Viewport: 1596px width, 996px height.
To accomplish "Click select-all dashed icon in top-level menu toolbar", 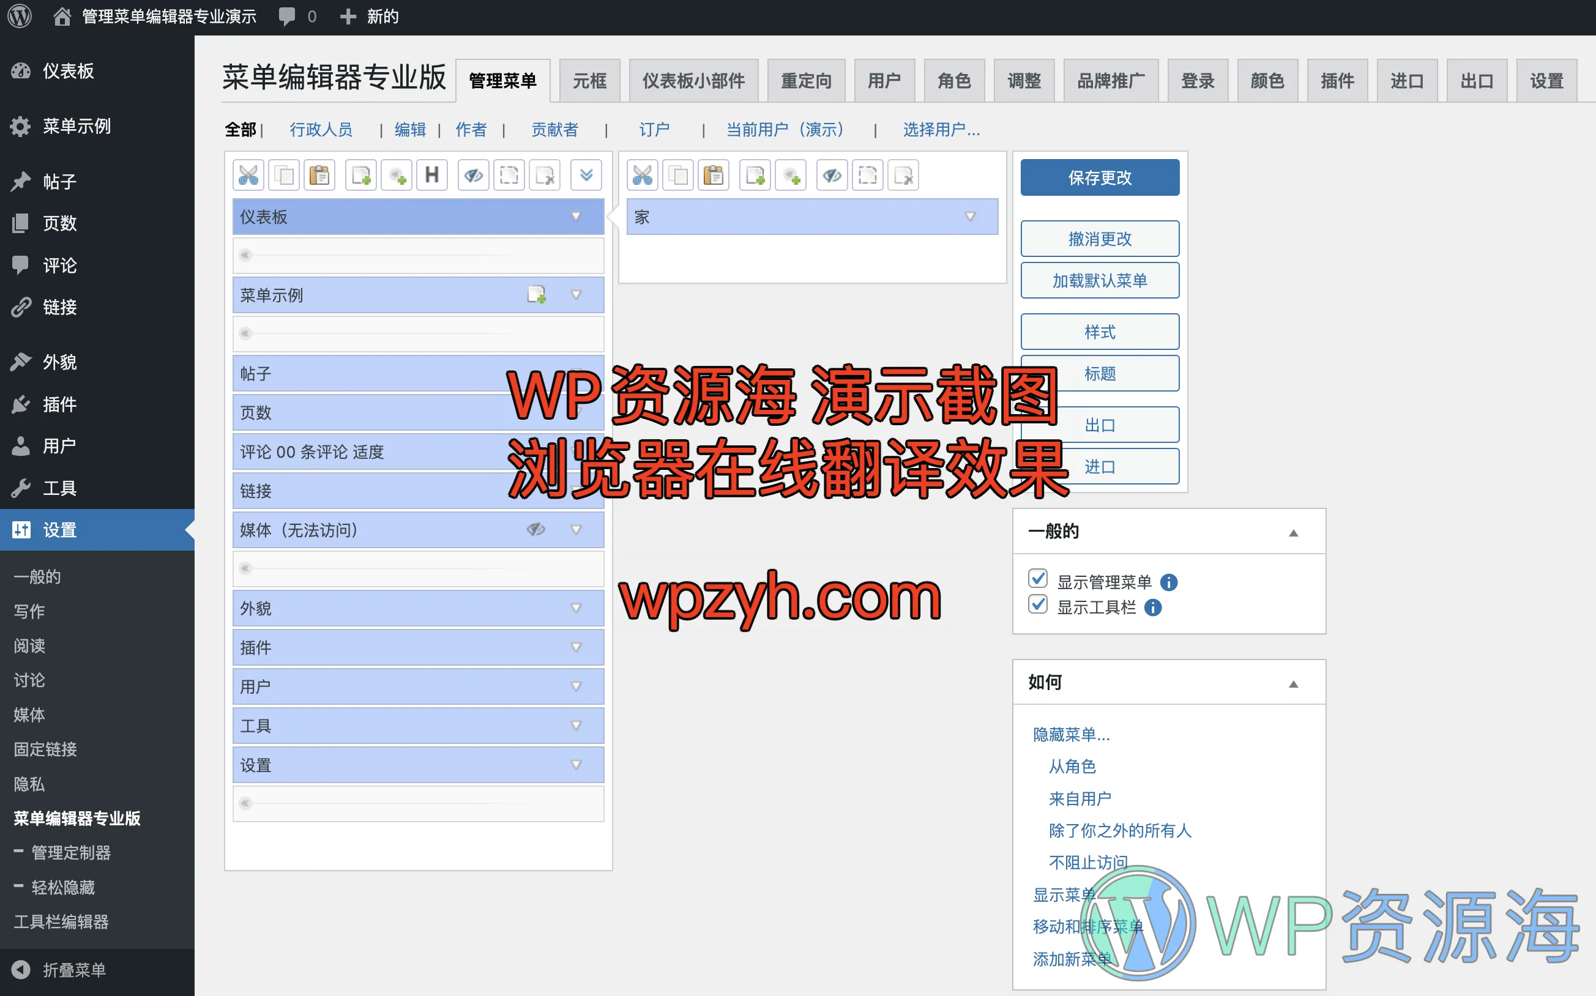I will coord(509,175).
